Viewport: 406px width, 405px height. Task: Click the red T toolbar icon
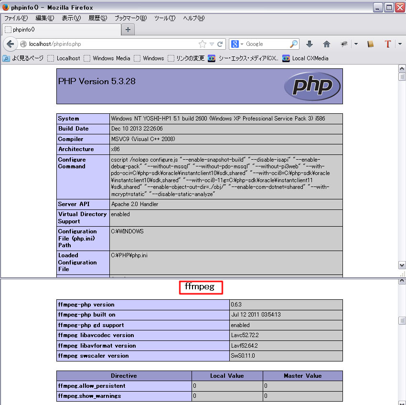(388, 44)
